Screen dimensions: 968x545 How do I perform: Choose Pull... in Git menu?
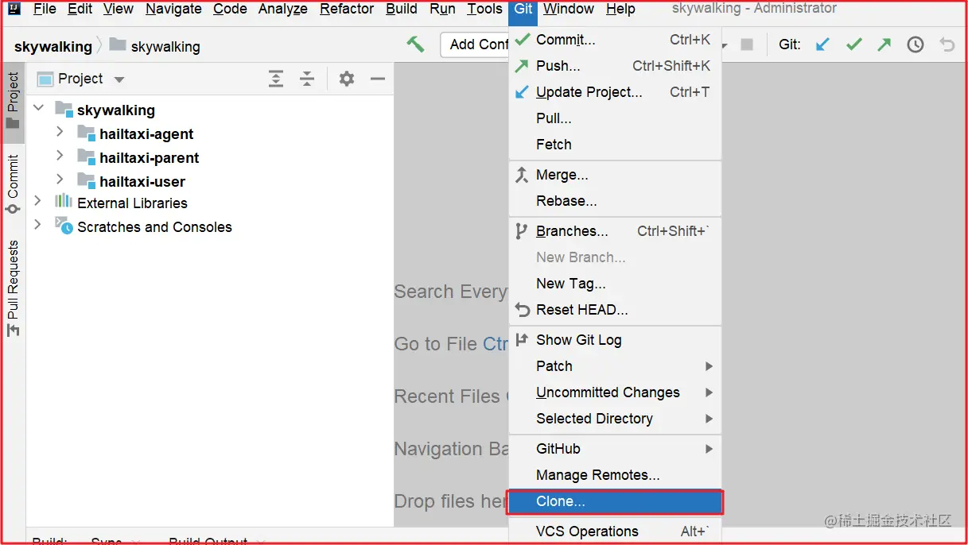[x=615, y=118]
